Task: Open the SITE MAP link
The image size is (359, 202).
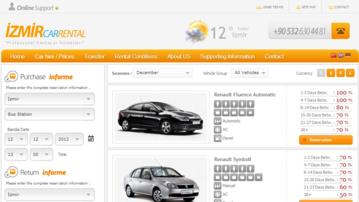Action: [x=309, y=7]
